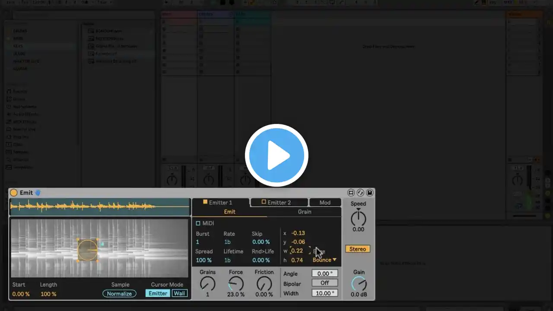553x311 pixels.
Task: Click the Friction knob
Action: tap(264, 283)
